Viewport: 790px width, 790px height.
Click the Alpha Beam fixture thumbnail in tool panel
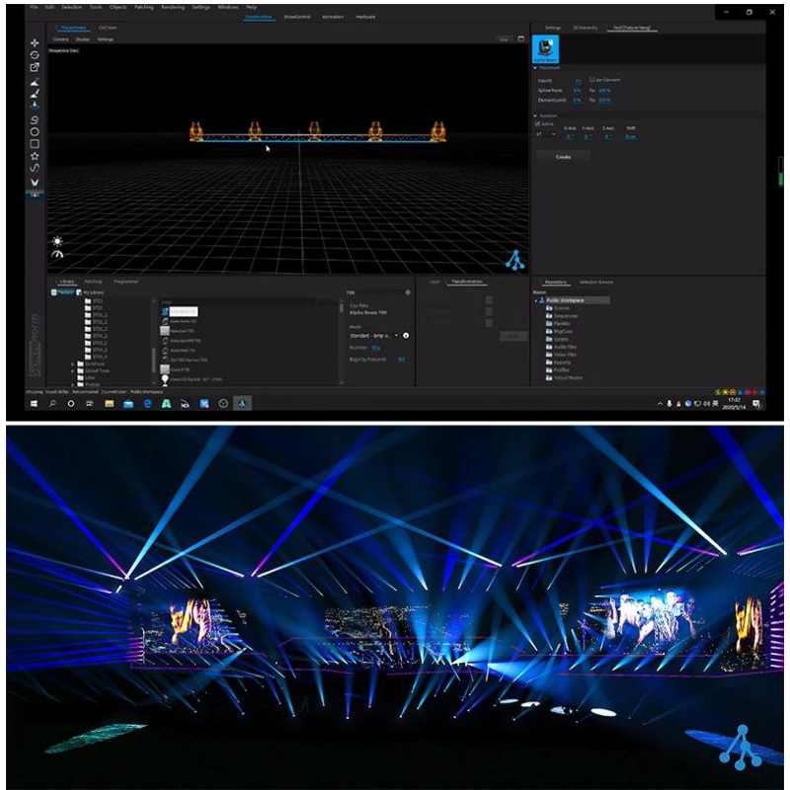pyautogui.click(x=545, y=48)
